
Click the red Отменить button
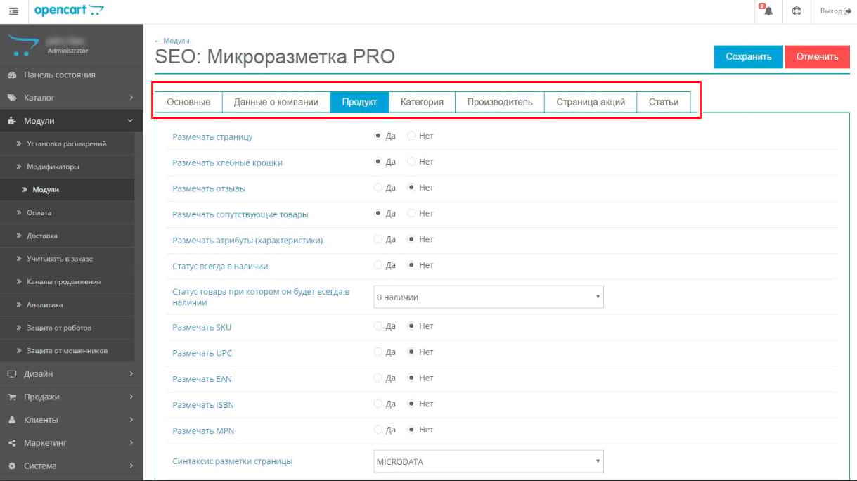click(x=817, y=57)
